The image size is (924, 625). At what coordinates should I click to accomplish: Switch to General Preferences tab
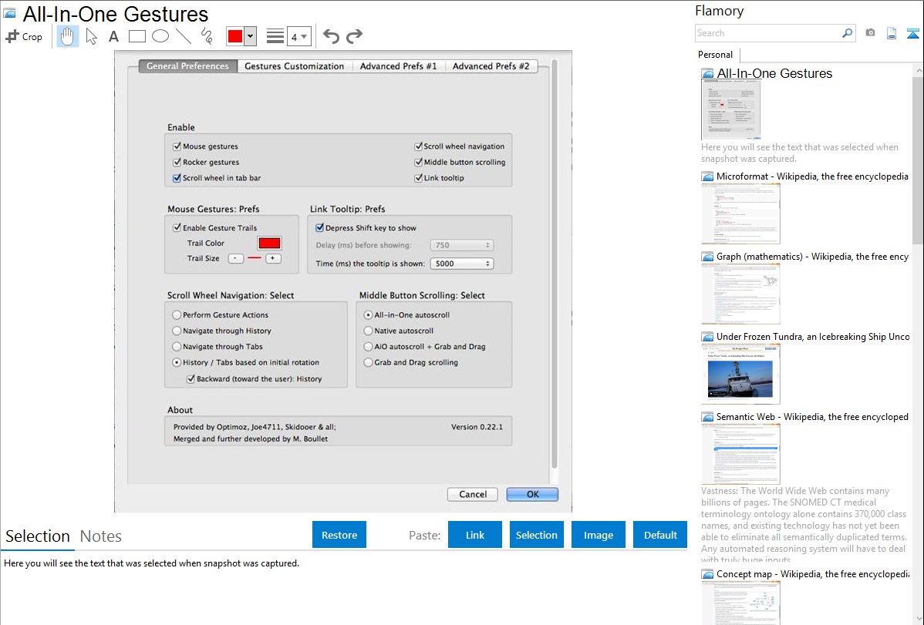coord(187,66)
